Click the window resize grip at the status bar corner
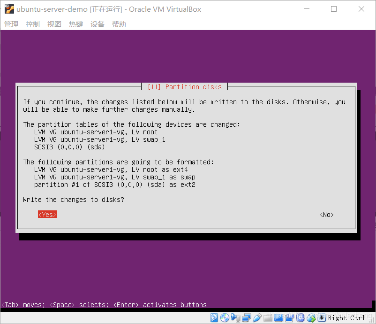376x324 pixels. (x=372, y=320)
